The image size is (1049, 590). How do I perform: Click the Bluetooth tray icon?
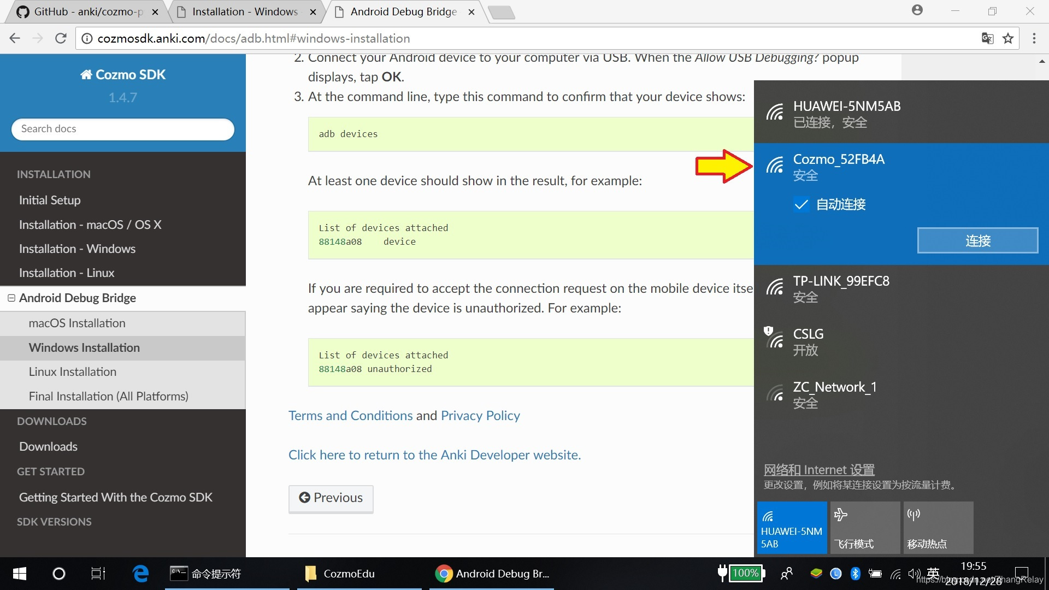(855, 574)
